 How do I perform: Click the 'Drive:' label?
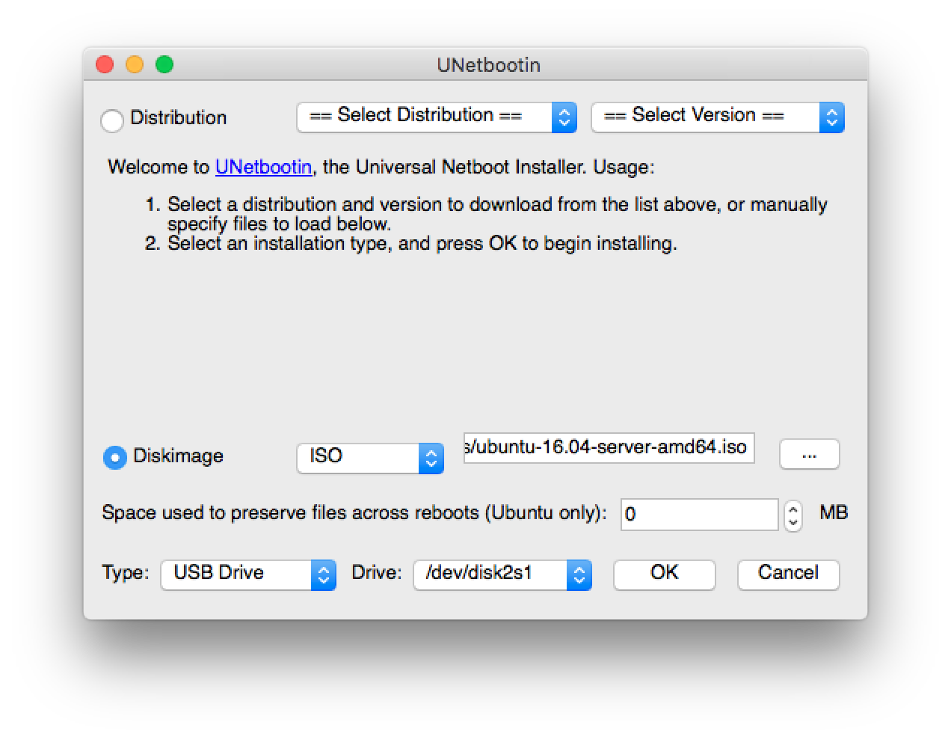coord(377,573)
